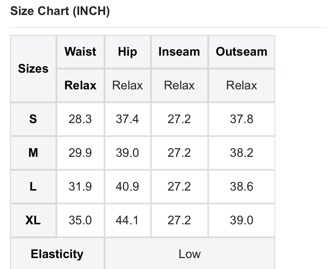Click the Relax subheader under Outseam
334x269 pixels.
242,85
